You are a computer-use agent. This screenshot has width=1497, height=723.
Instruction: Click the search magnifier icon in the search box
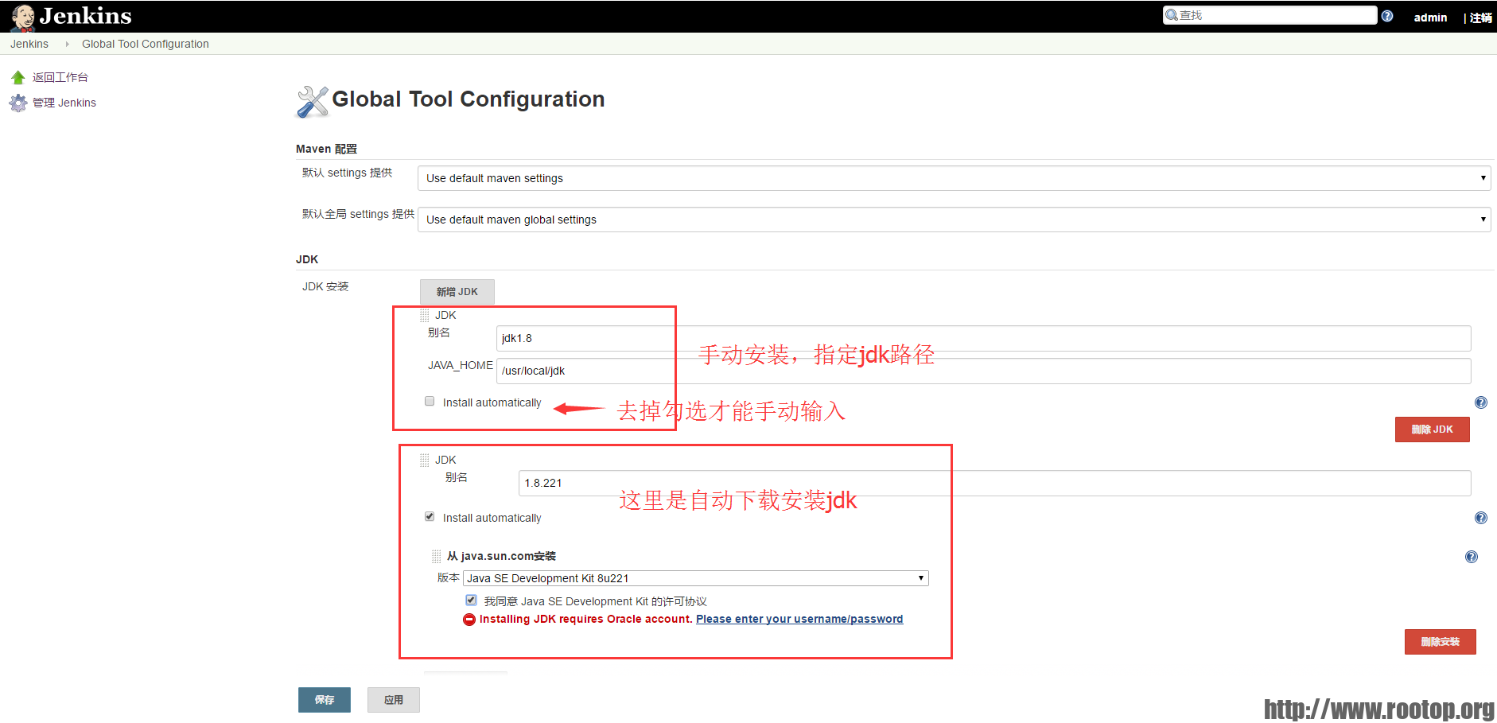1171,15
